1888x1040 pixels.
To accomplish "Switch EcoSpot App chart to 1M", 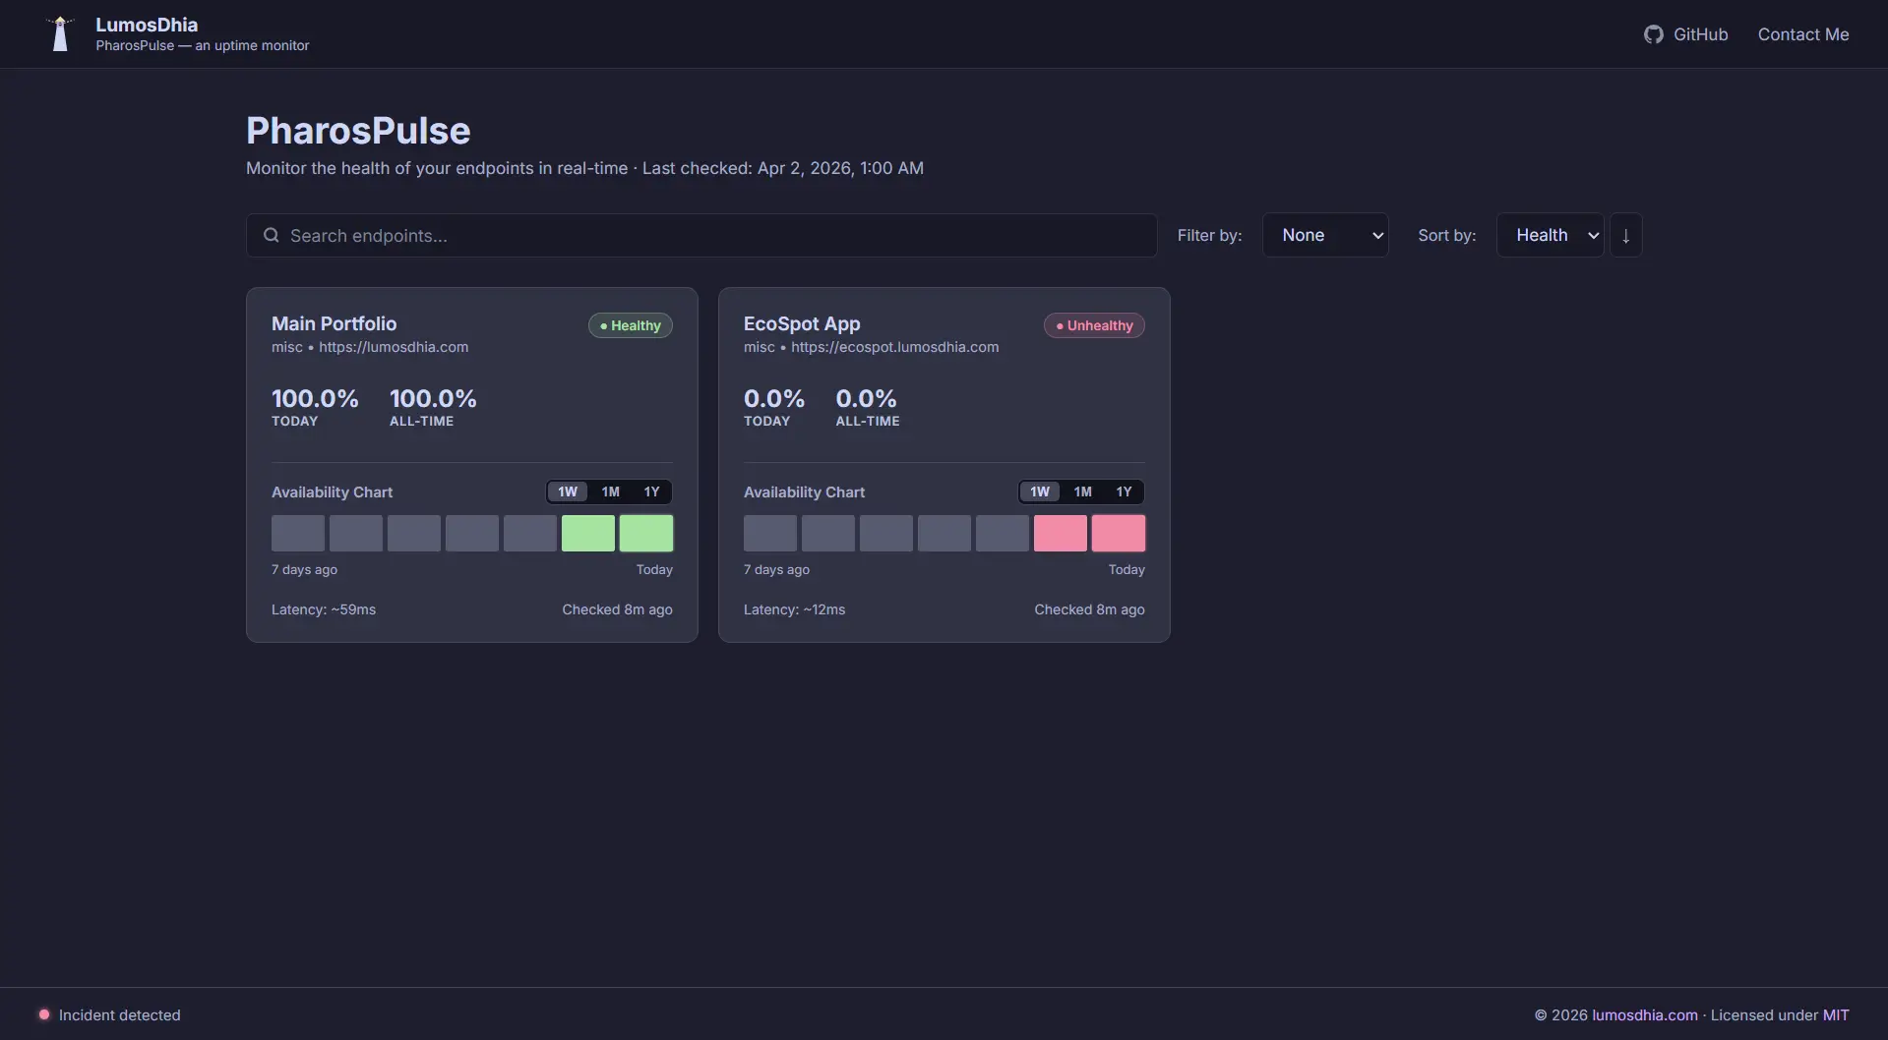I will (x=1082, y=491).
